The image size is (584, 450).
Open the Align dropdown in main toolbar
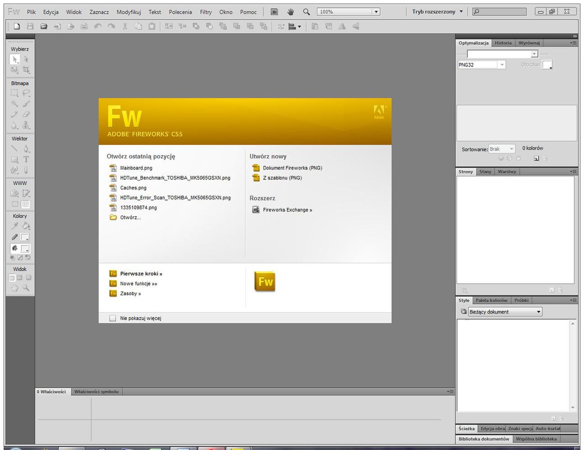tap(295, 26)
